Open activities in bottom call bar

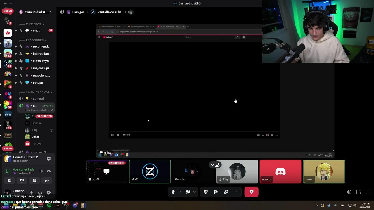tap(216, 192)
